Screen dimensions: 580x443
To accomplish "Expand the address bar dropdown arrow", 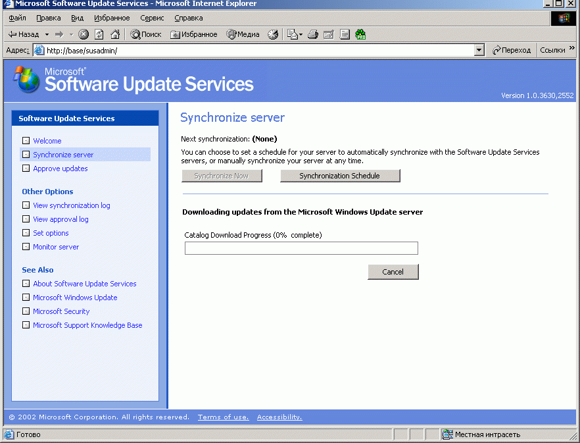I will 479,51.
